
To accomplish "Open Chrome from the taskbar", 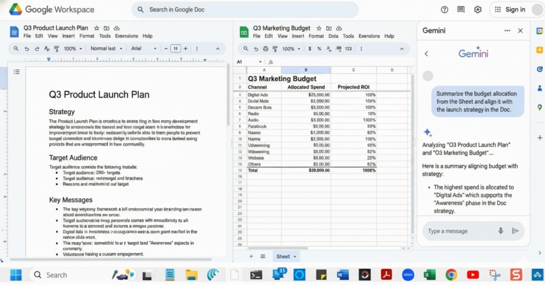I will 451,275.
